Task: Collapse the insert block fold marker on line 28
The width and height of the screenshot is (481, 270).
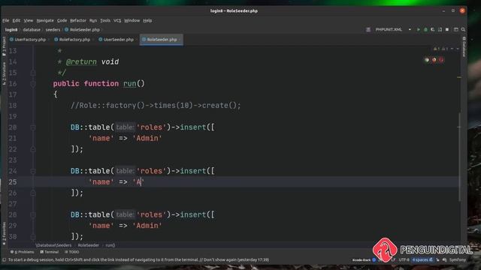Action: click(33, 215)
